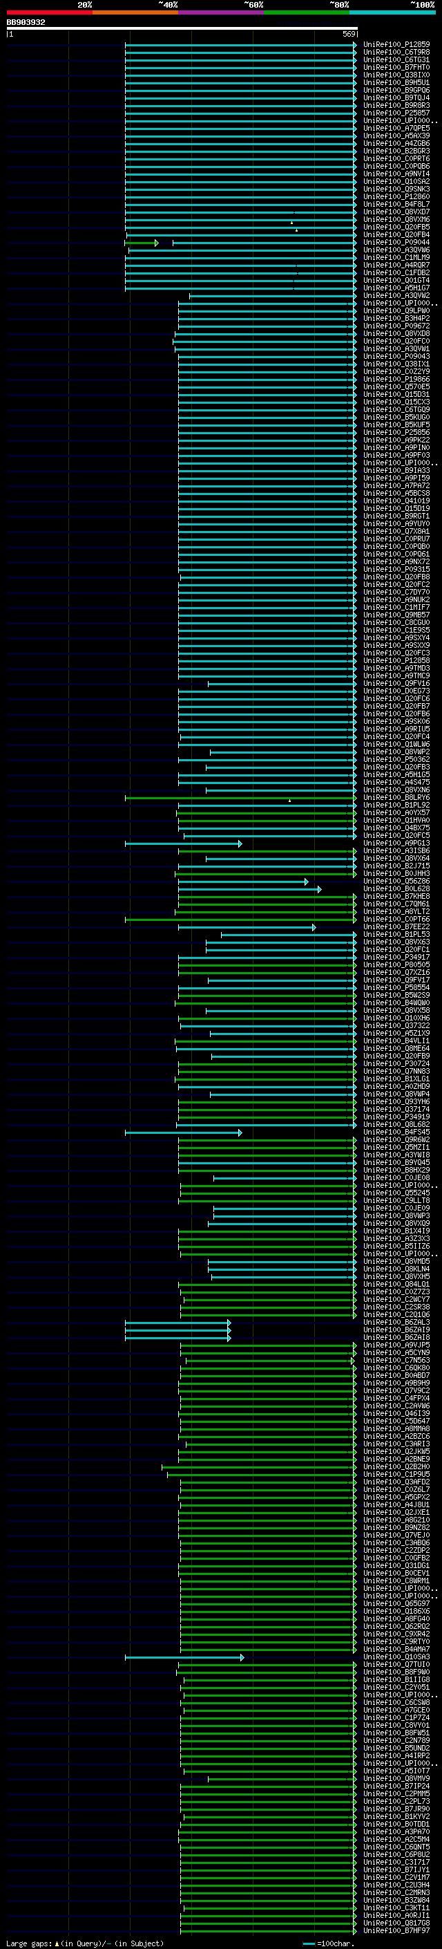442x1949 pixels.
Task: Select hit UniRef100_P34917
Action: (396, 957)
